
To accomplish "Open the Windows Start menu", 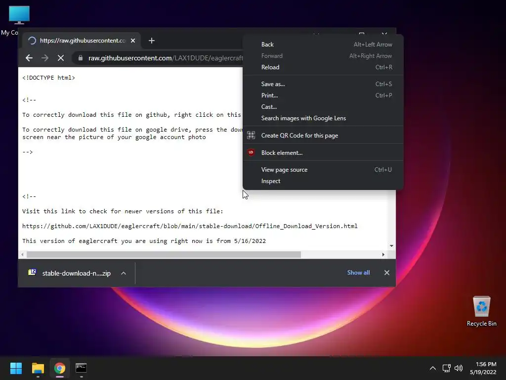I will (x=16, y=368).
